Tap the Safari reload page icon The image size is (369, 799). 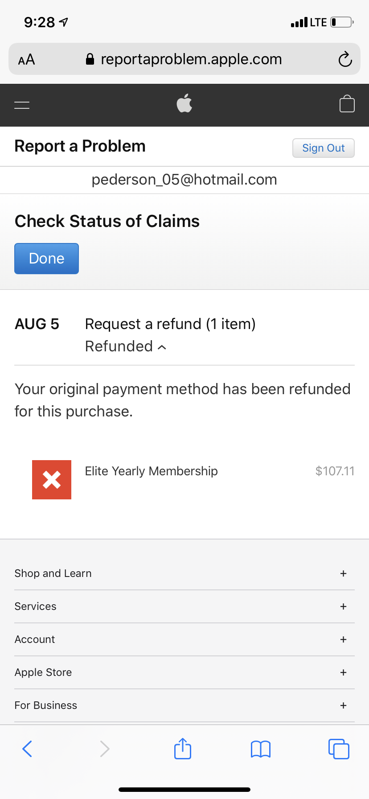pos(345,59)
